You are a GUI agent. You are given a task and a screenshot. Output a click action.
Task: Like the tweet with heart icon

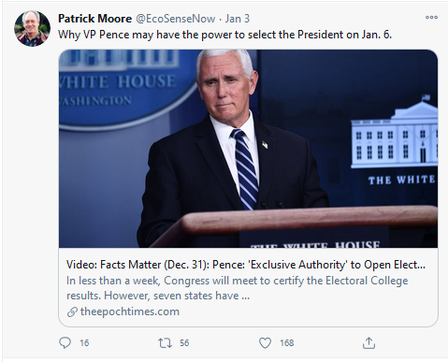[265, 343]
